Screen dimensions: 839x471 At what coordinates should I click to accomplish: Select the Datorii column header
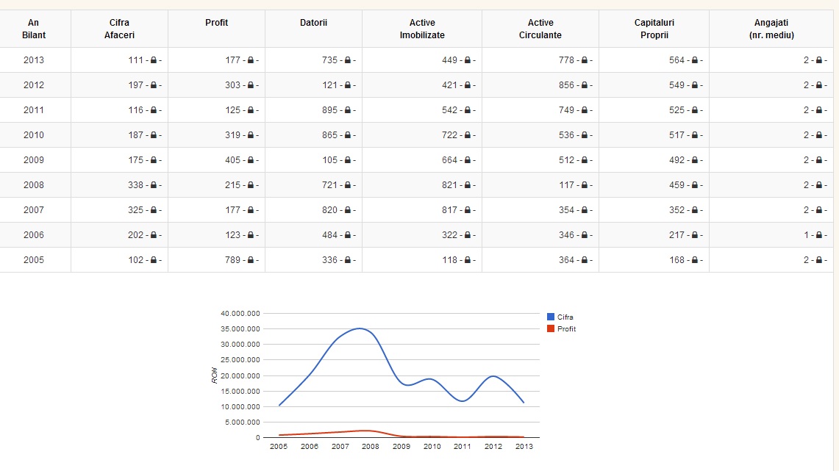click(313, 23)
